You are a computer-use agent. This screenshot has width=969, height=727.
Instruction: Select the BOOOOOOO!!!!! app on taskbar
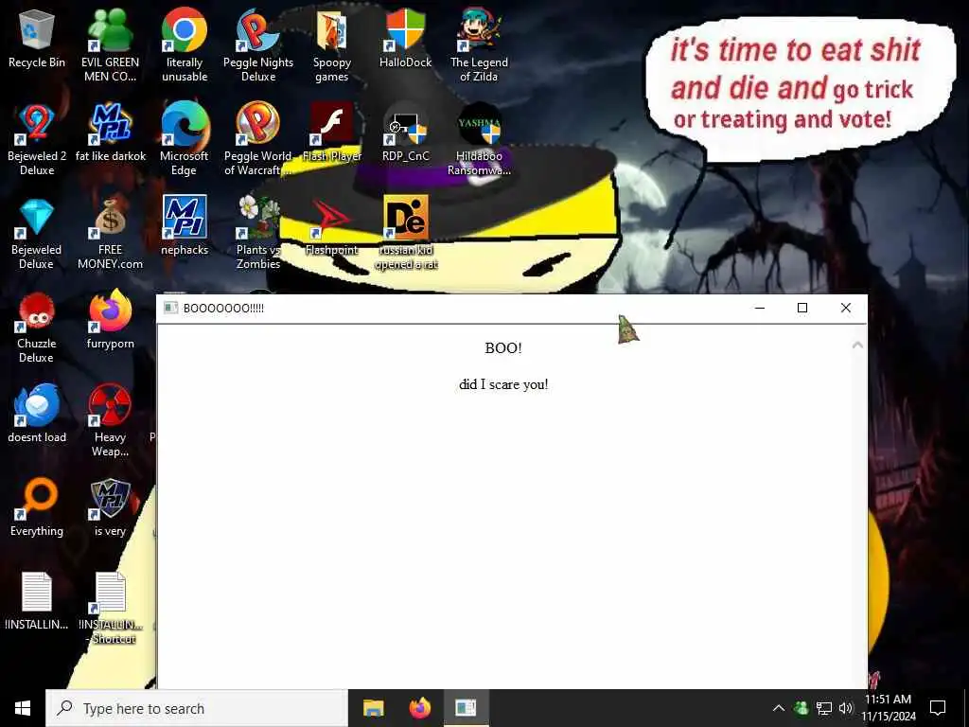click(466, 708)
